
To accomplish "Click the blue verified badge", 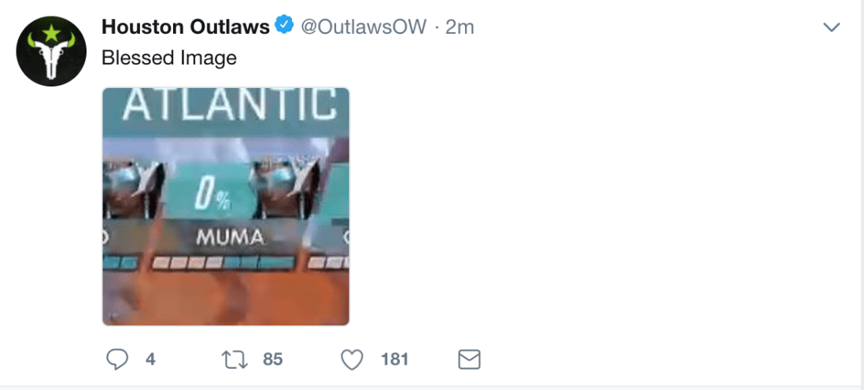I will [284, 25].
